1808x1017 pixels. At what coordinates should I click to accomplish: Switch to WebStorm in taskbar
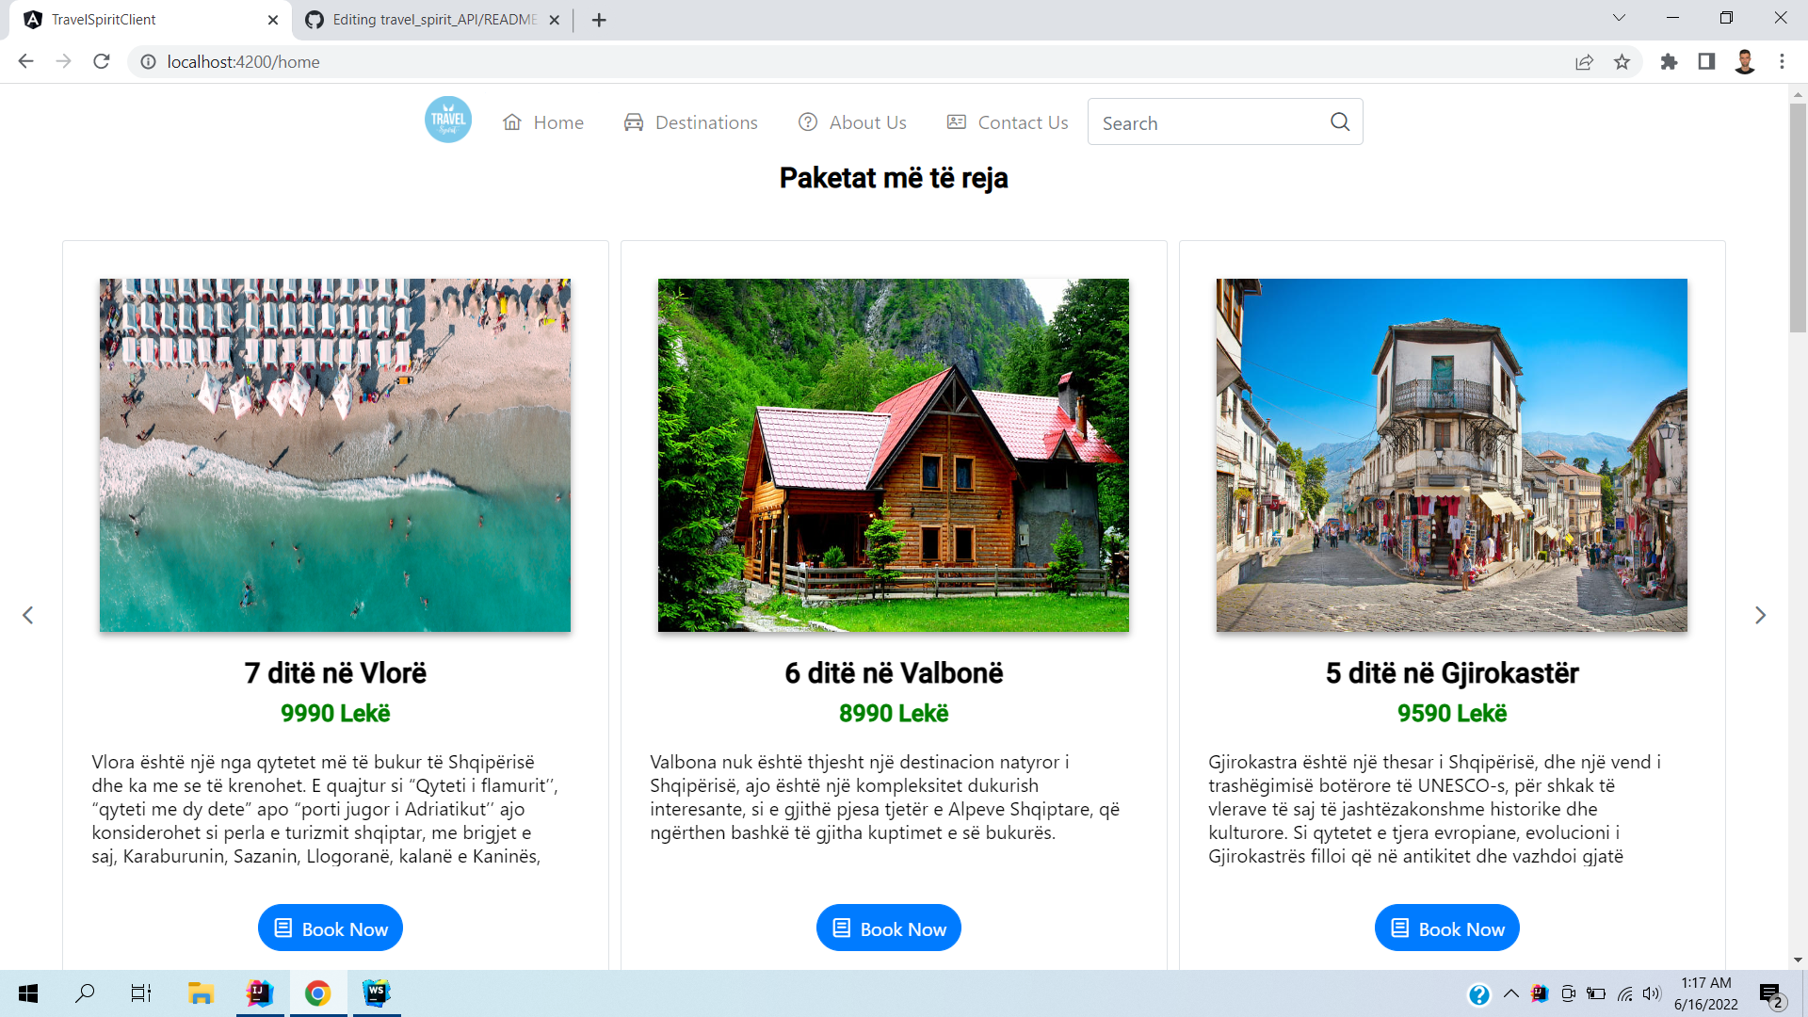pos(377,993)
